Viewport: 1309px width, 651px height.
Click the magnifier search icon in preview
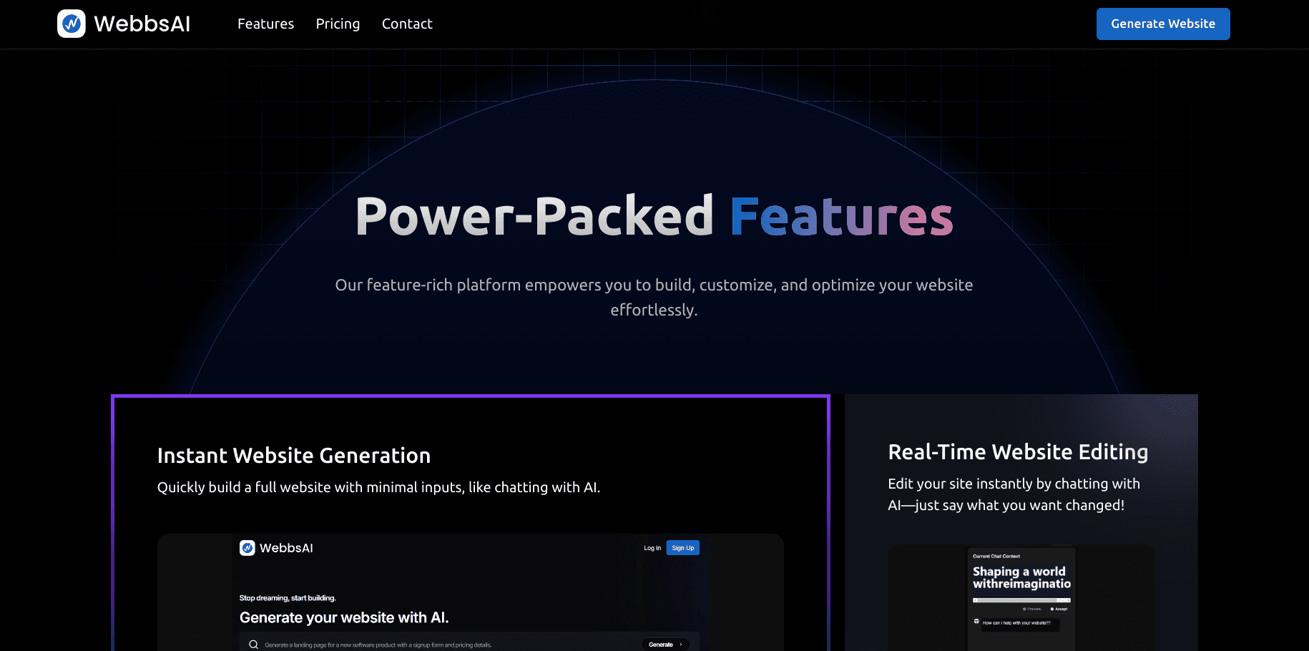(x=253, y=645)
